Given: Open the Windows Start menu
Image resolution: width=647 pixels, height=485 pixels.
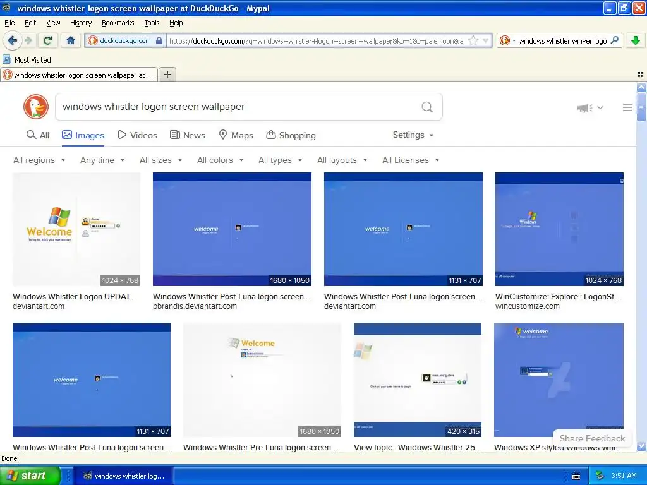Looking at the screenshot, I should point(30,476).
